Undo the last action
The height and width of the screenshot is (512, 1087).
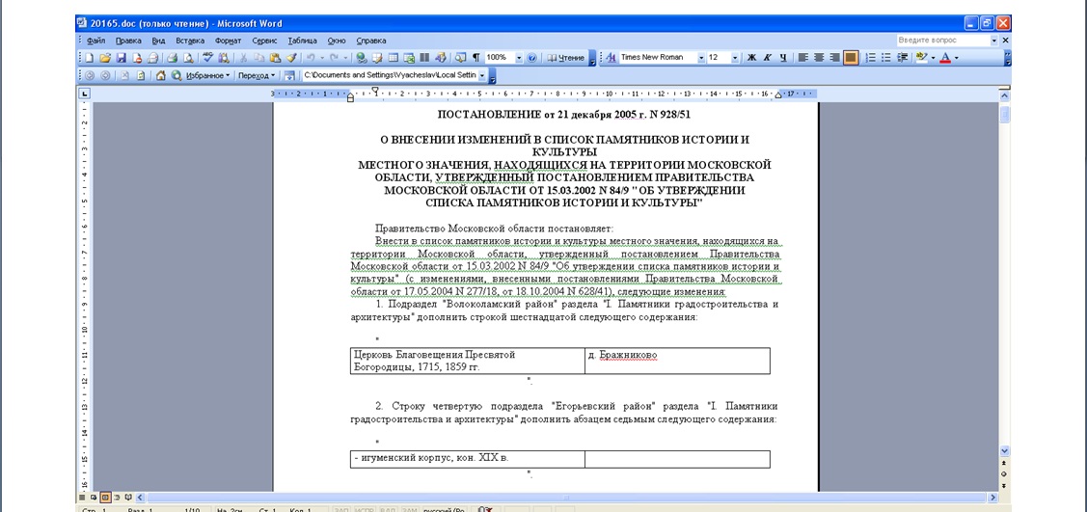click(311, 58)
